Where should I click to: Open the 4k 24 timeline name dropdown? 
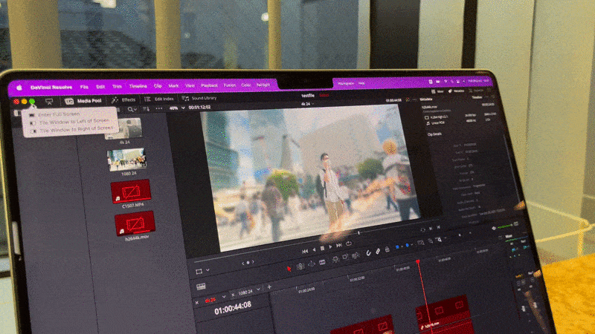point(307,104)
